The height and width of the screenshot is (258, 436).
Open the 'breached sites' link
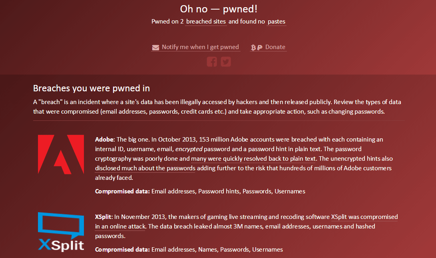206,22
